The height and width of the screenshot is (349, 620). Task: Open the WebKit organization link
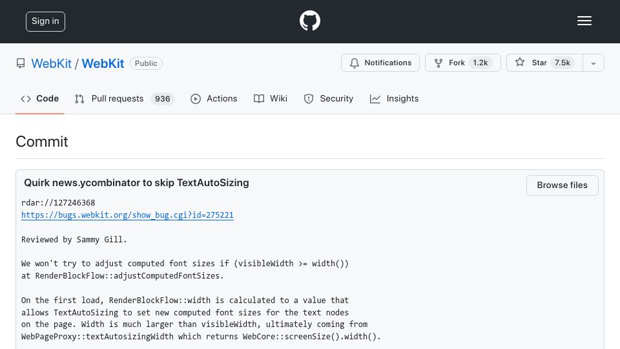[x=52, y=63]
